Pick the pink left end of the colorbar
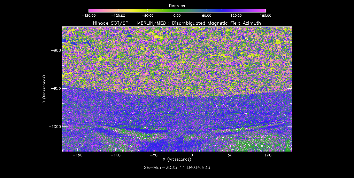Image resolution: width=354 pixels, height=178 pixels. 91,11
